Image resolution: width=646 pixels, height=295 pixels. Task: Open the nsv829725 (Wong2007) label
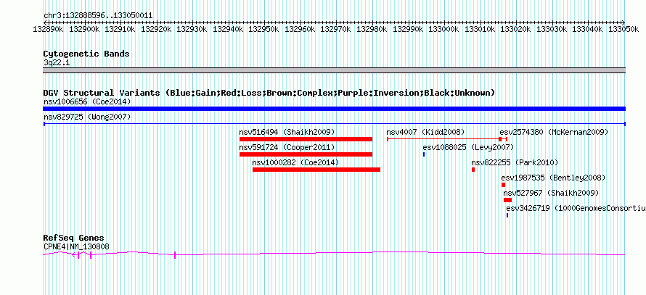[x=87, y=117]
